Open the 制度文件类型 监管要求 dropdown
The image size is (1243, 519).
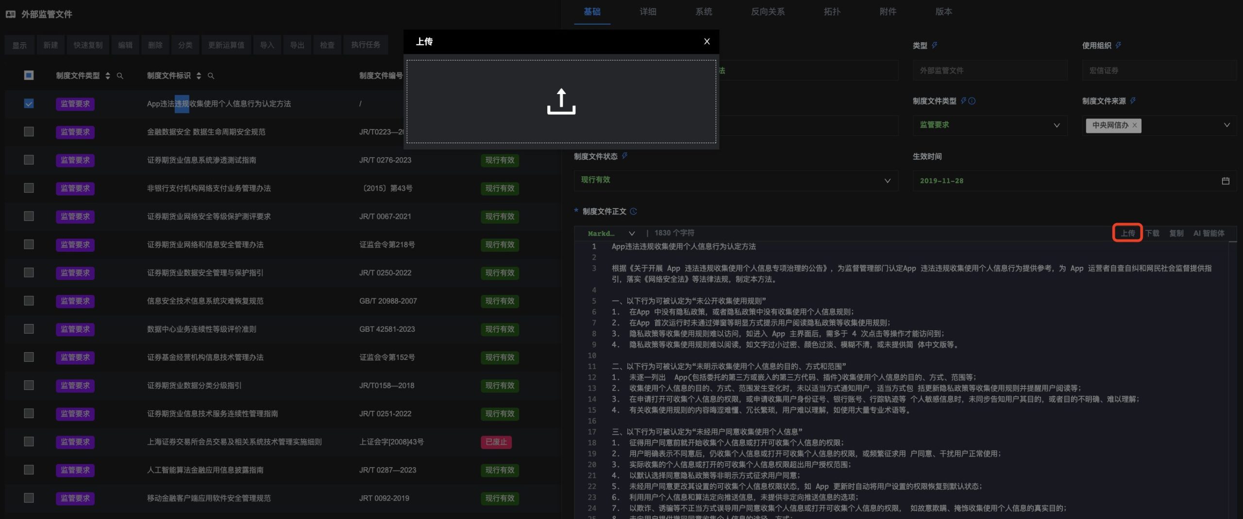pos(990,125)
